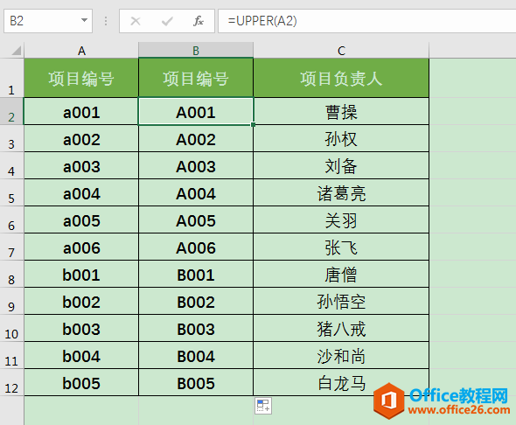Image resolution: width=516 pixels, height=425 pixels.
Task: Select row 7 header
Action: click(x=11, y=247)
